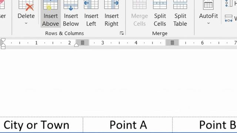Click into the 'Point B' table cell
The height and width of the screenshot is (133, 237).
[x=205, y=125]
